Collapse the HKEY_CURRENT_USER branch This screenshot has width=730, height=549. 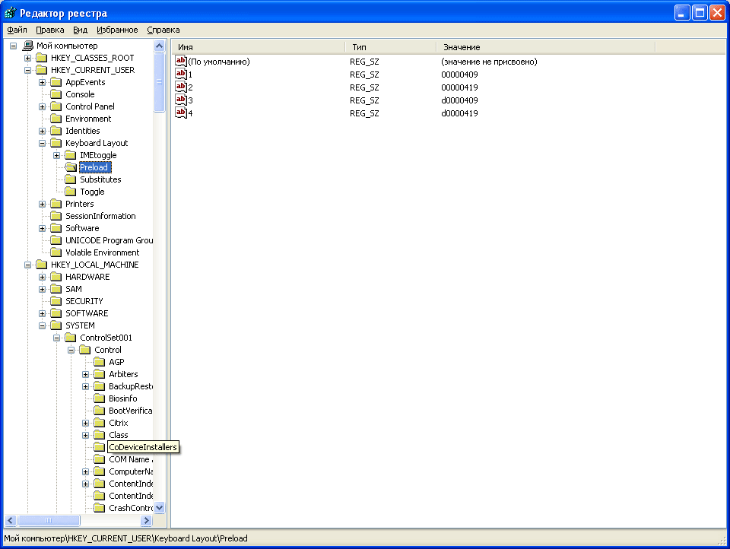tap(28, 70)
